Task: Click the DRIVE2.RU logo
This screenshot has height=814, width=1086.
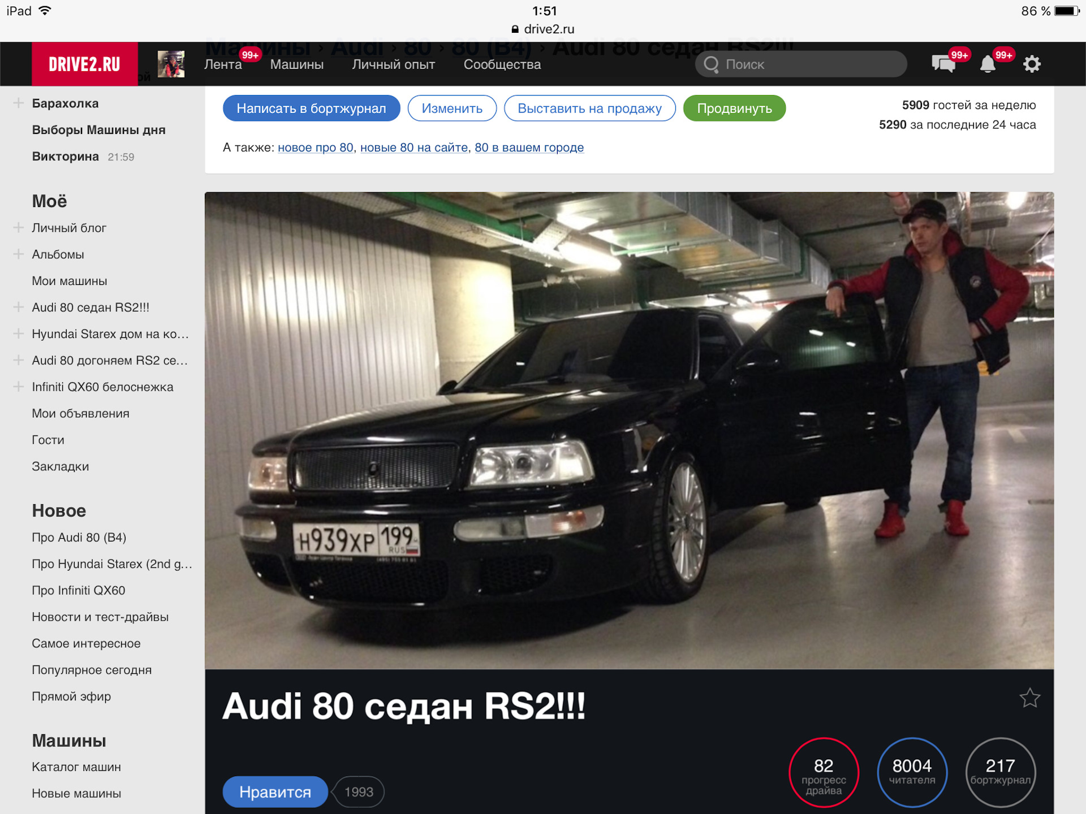Action: coord(84,64)
